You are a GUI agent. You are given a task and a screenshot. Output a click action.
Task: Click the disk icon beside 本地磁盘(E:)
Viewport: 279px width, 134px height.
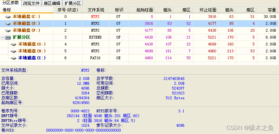tap(8, 23)
